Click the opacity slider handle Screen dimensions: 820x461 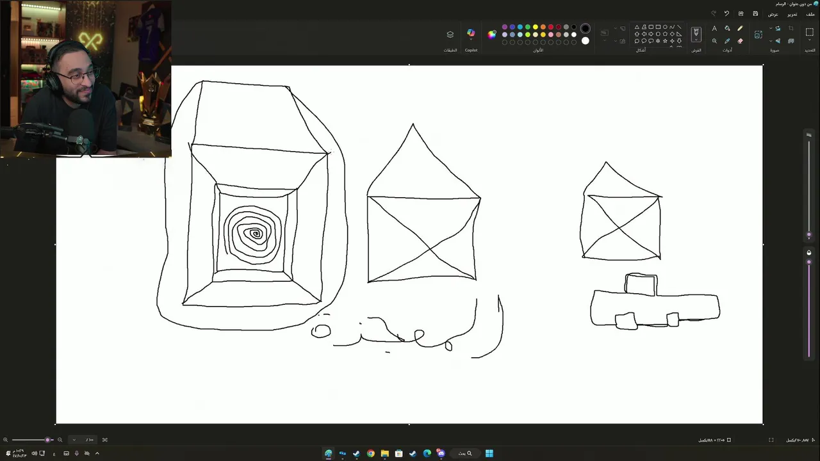(x=808, y=261)
